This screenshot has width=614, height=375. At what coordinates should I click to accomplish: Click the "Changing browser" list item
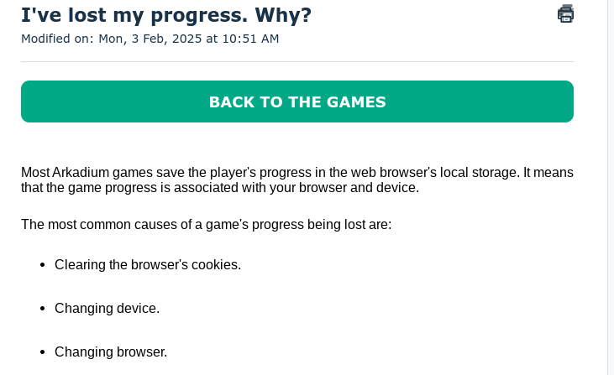tap(111, 352)
